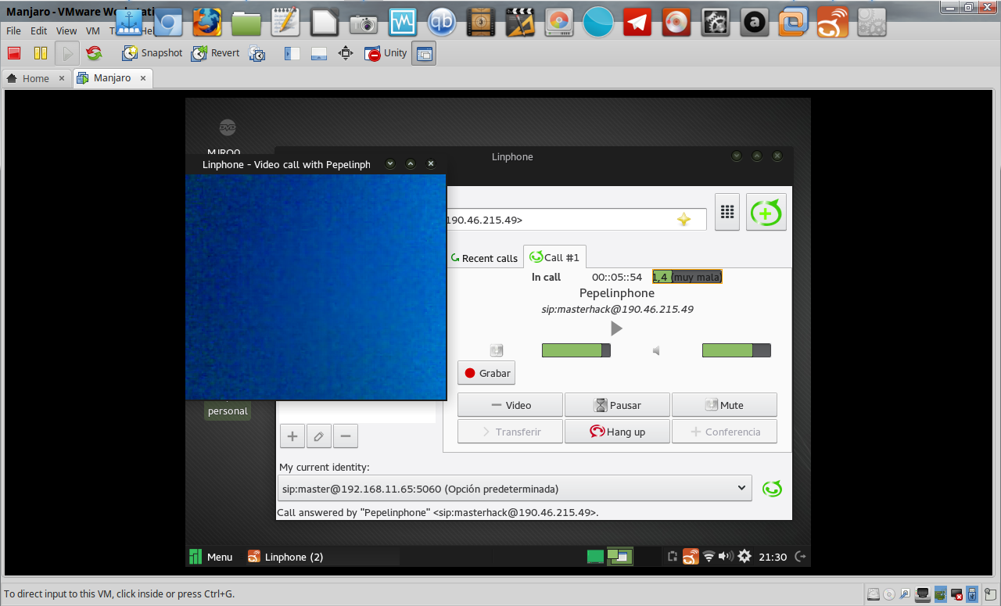Click the video call preview image
The width and height of the screenshot is (1001, 606).
315,287
